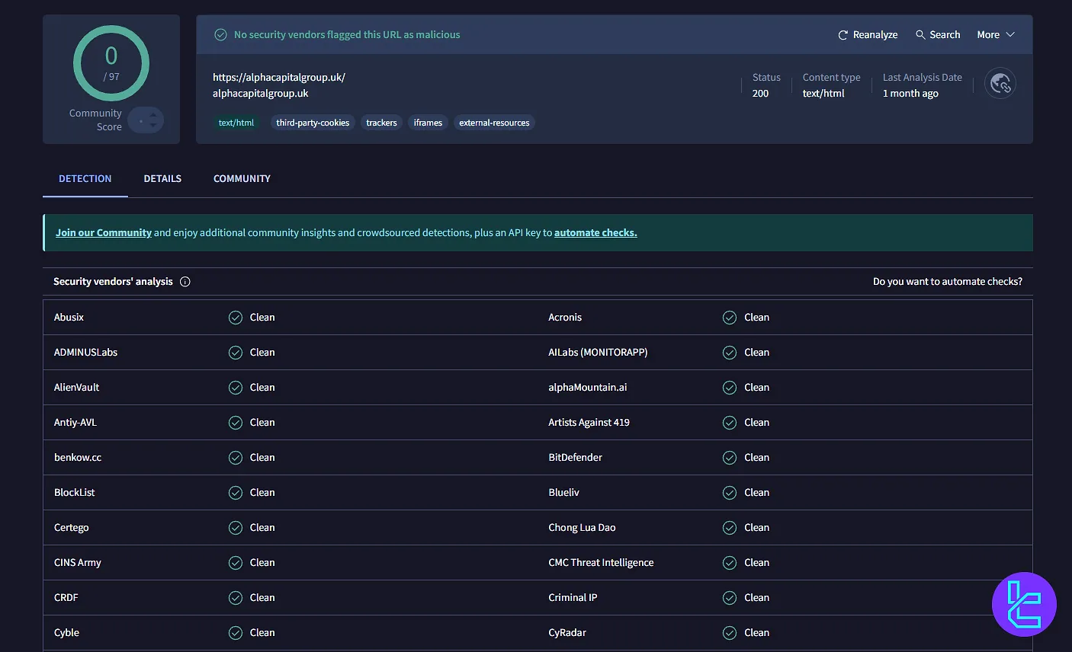The image size is (1072, 652).
Task: Open the Community tab
Action: 242,178
